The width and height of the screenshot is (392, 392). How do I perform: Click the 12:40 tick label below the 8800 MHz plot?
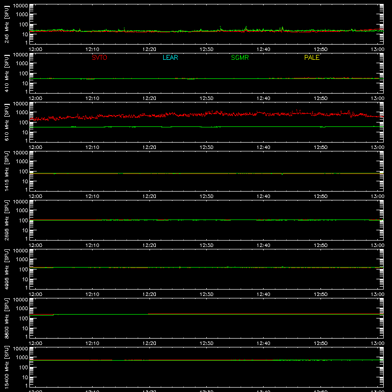pos(264,343)
